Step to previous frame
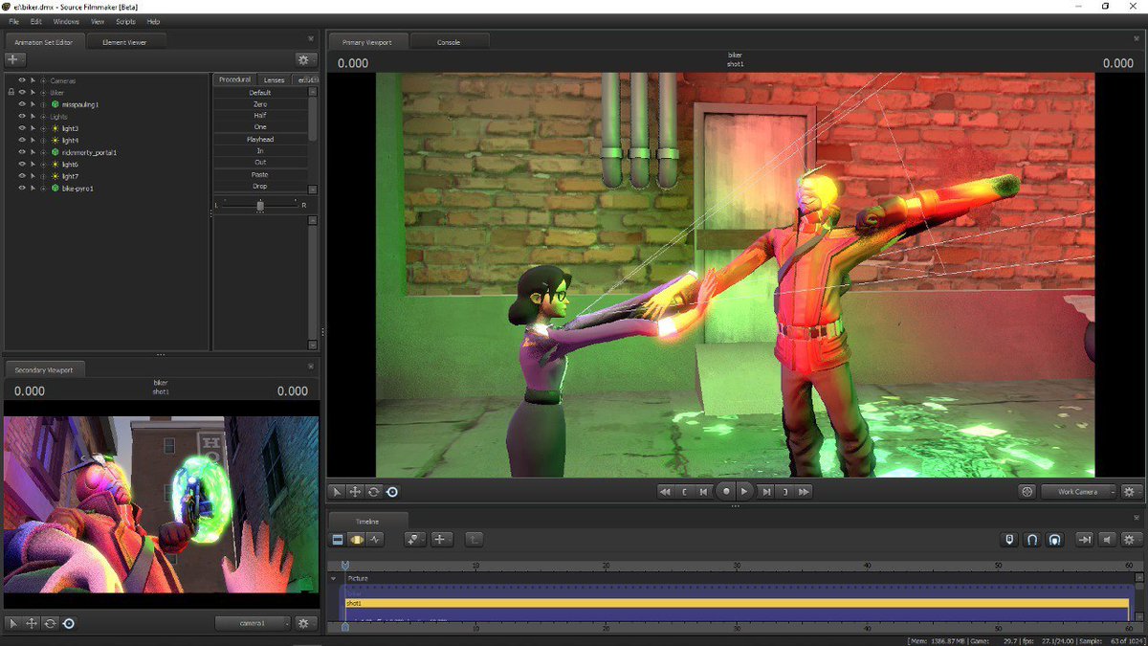 tap(704, 491)
